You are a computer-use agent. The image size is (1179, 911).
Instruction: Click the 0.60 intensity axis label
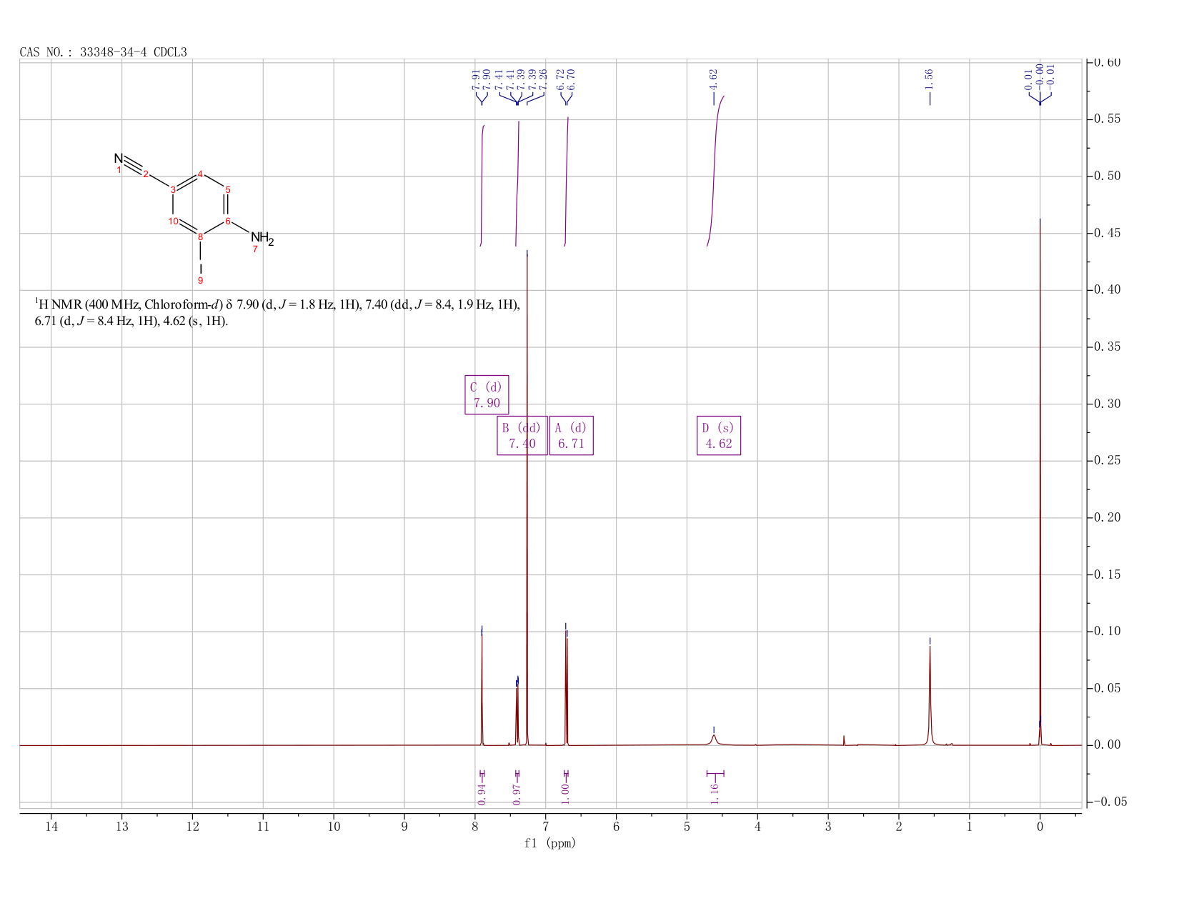click(1108, 63)
